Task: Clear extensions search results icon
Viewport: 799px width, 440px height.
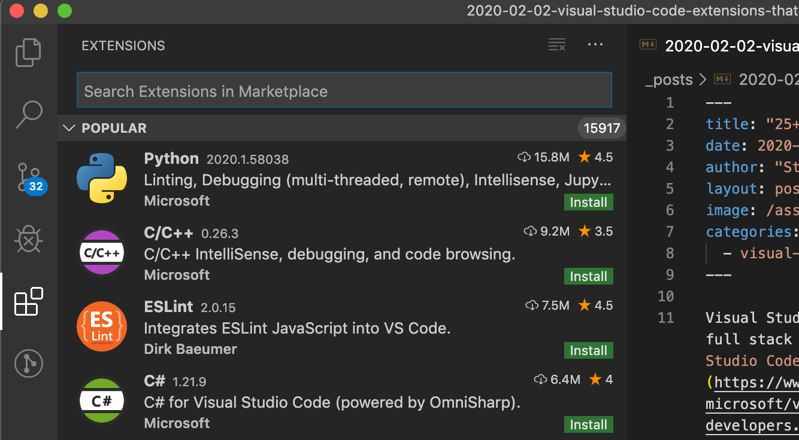Action: coord(557,45)
